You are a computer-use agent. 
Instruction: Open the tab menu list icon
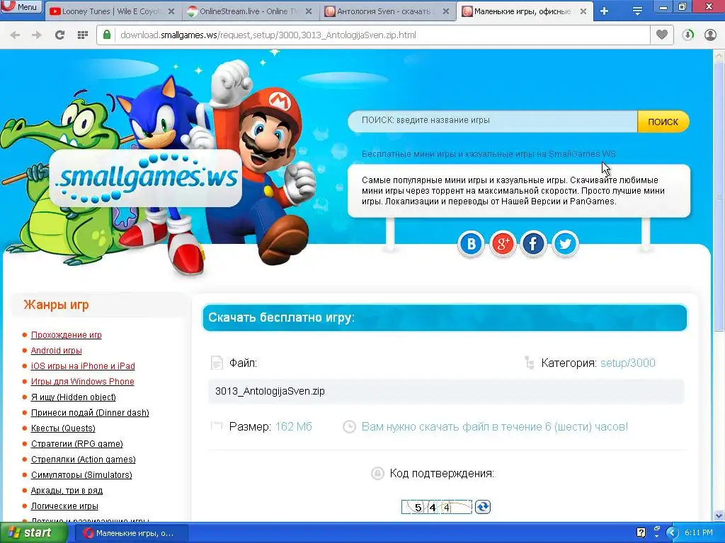637,11
